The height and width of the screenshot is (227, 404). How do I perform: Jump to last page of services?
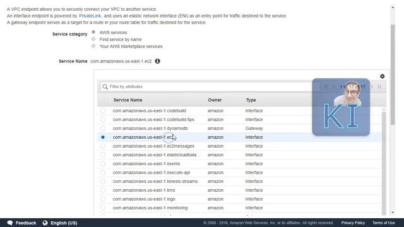(x=379, y=87)
